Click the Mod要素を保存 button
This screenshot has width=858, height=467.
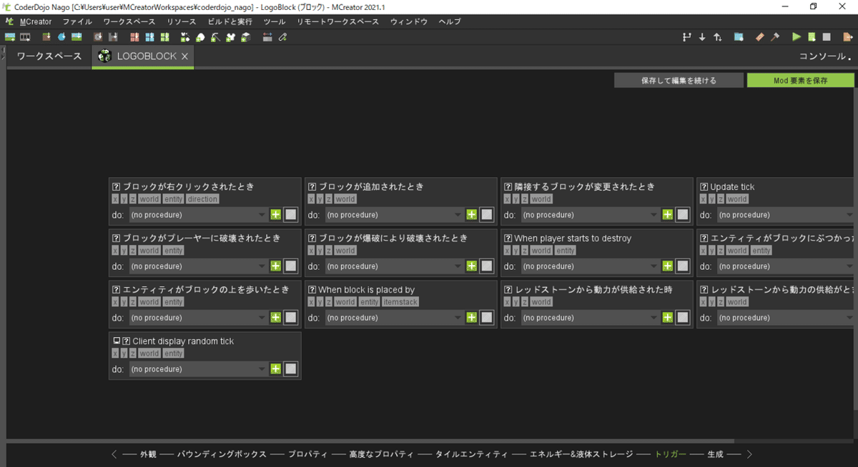[x=800, y=79]
